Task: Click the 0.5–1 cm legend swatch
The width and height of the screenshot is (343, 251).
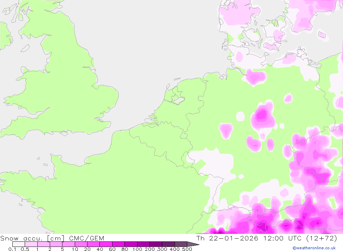Action: [31, 244]
